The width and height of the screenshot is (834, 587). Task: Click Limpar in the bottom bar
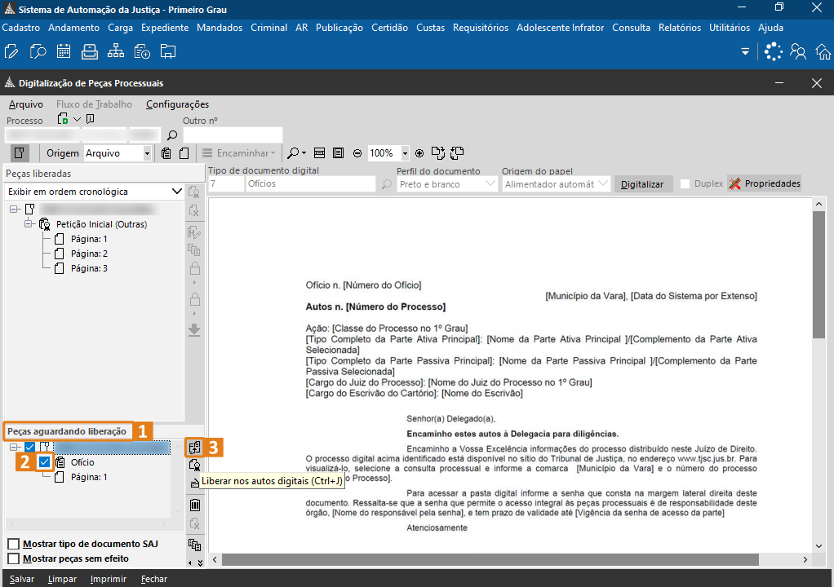click(62, 579)
